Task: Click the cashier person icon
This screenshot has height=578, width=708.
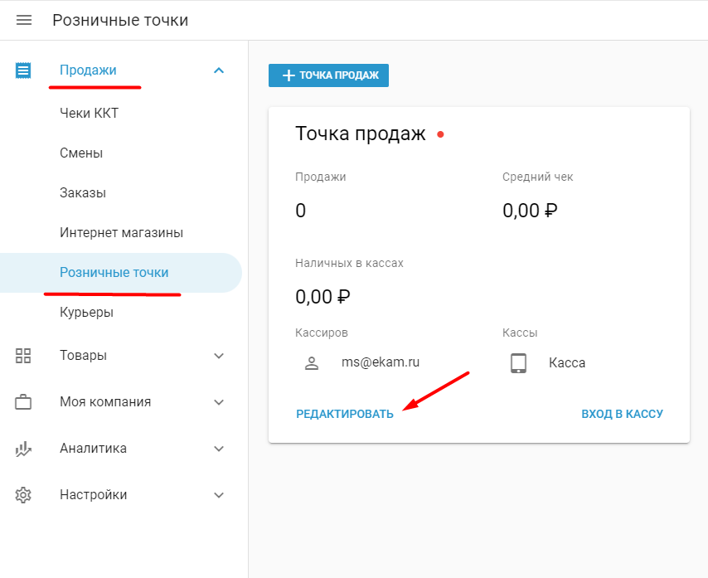Action: click(x=312, y=362)
